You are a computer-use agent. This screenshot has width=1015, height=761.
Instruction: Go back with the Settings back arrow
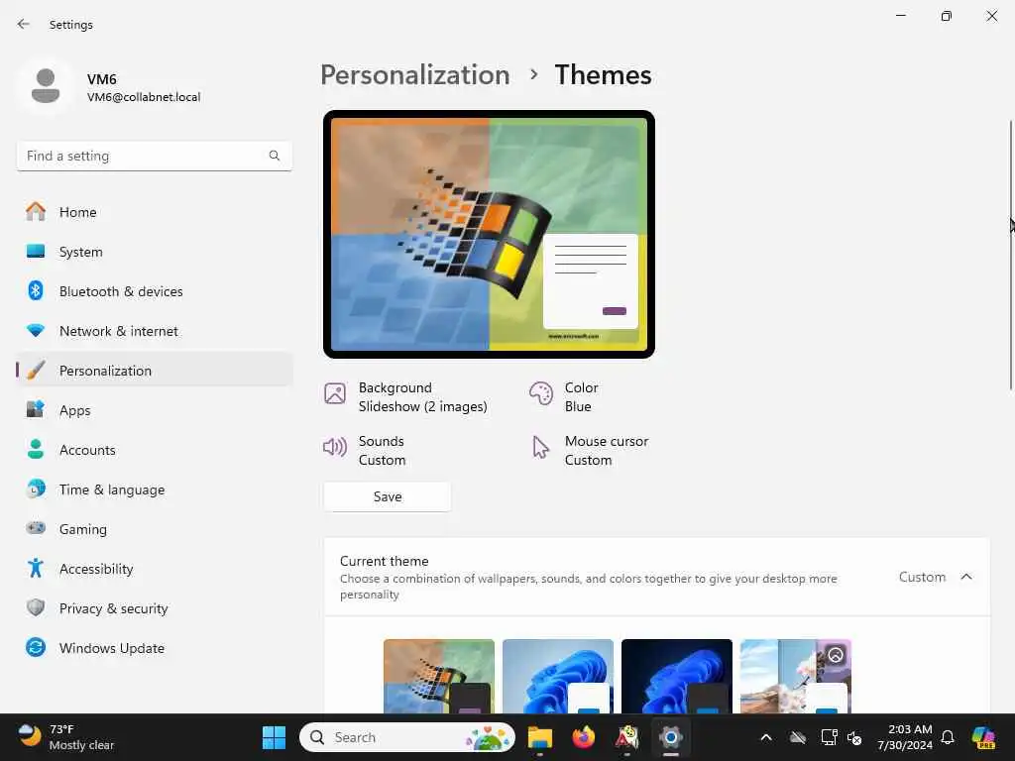(24, 24)
